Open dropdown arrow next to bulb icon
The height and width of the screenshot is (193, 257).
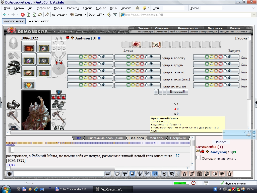[x=149, y=8]
